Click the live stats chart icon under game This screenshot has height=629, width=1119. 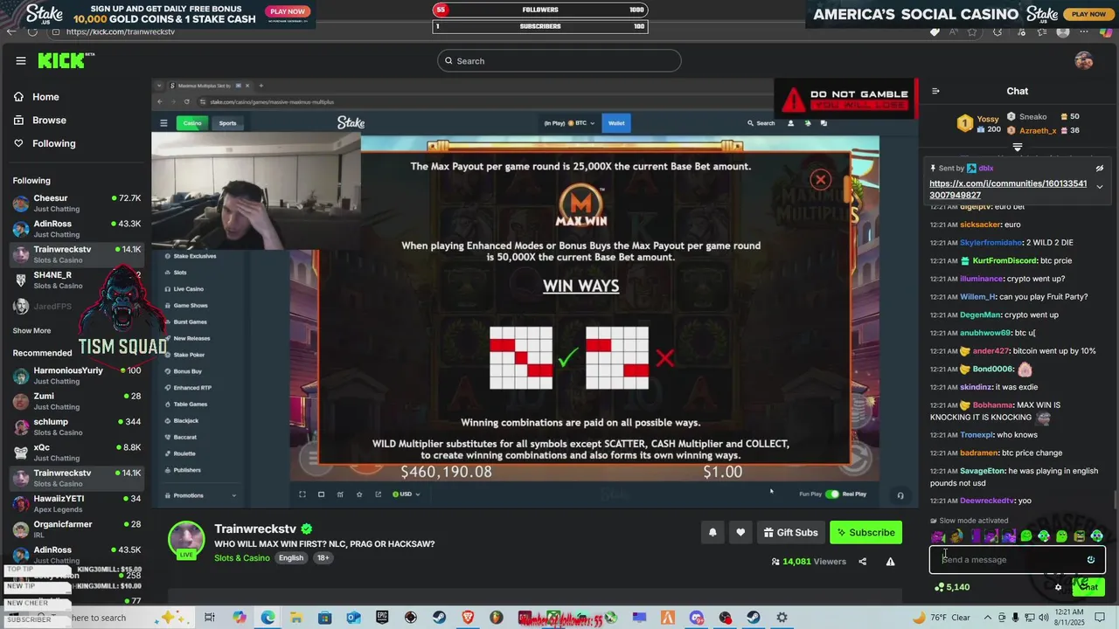pyautogui.click(x=340, y=494)
